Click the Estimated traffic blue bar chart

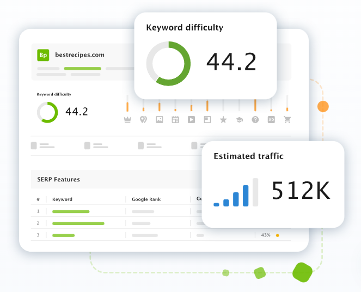tap(236, 193)
